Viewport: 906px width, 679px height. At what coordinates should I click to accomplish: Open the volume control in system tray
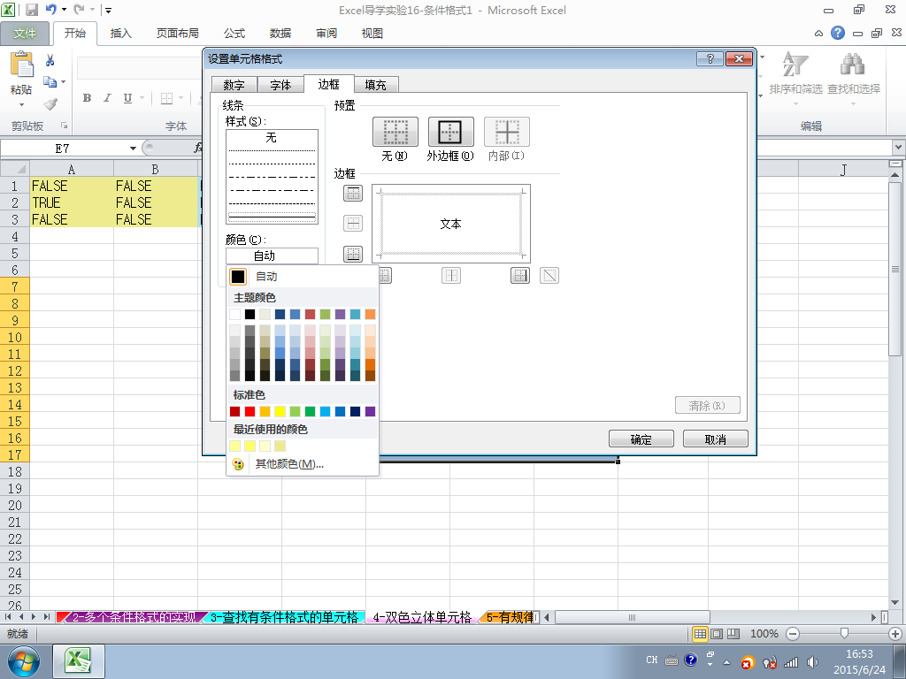[x=812, y=661]
